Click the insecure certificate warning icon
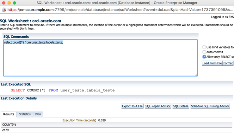Viewport: 234px width, 134px height. (4, 10)
